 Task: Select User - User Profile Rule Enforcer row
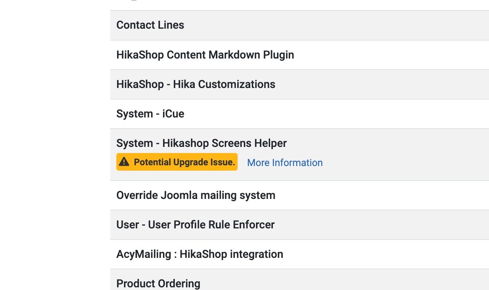[x=300, y=225]
